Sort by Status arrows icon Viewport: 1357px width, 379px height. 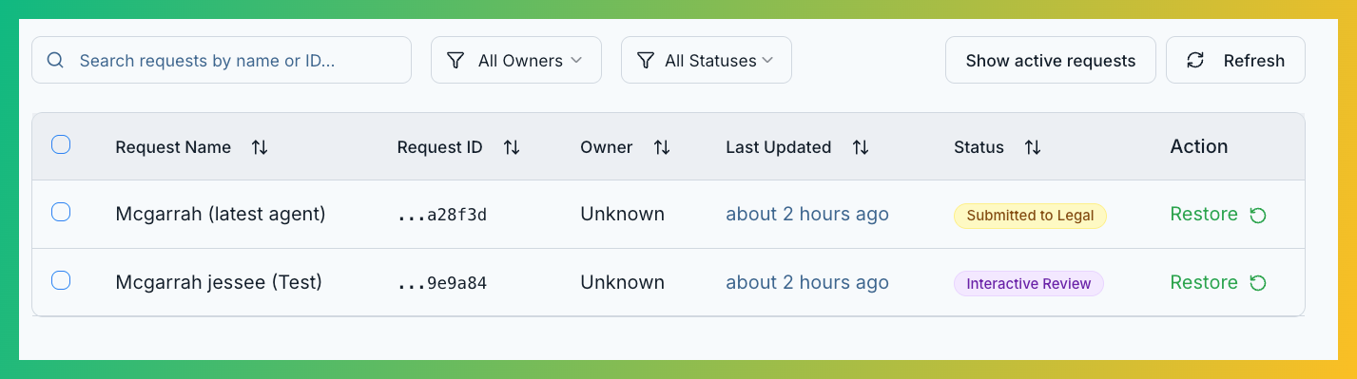pyautogui.click(x=1033, y=147)
